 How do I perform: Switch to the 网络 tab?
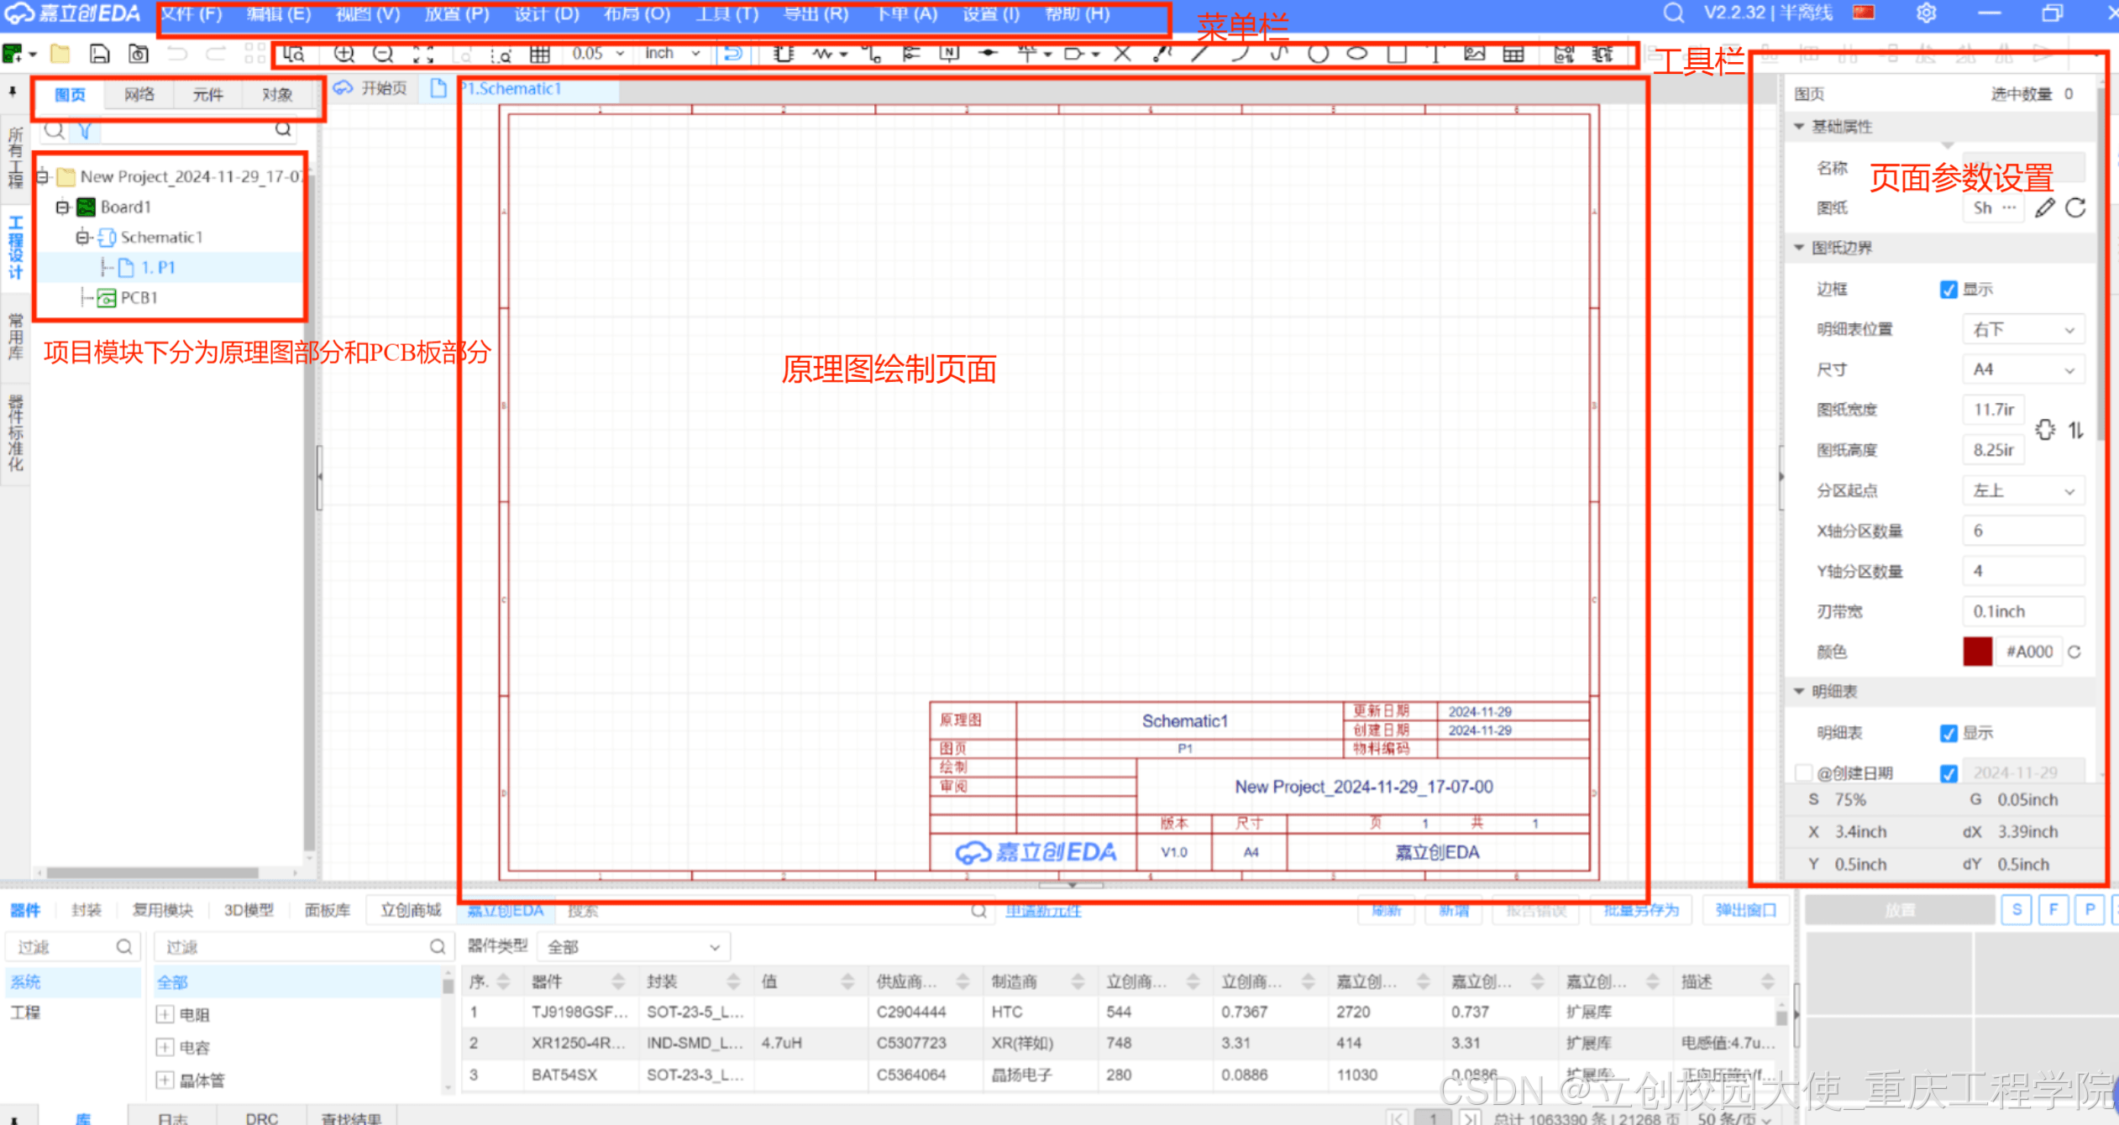[x=139, y=94]
